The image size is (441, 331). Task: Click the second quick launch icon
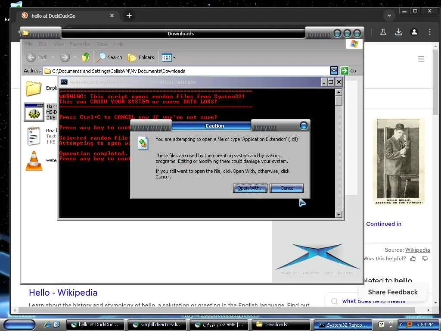tap(56, 325)
